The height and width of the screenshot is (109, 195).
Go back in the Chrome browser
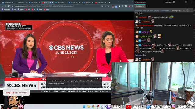click(x=2, y=6)
